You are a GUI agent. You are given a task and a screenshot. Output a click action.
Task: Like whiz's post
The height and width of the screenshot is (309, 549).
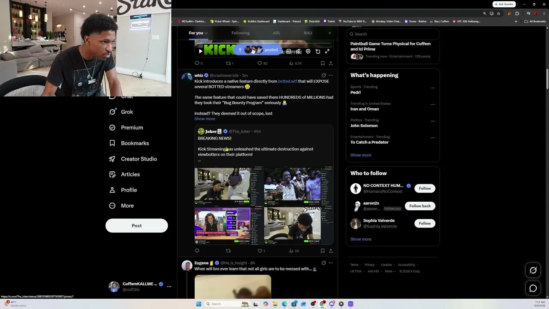pos(261,251)
